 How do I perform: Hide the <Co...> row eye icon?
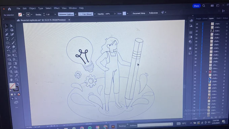click(196, 65)
